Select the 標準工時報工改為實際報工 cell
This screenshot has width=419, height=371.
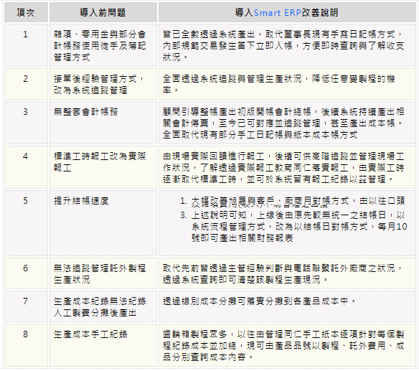click(103, 167)
